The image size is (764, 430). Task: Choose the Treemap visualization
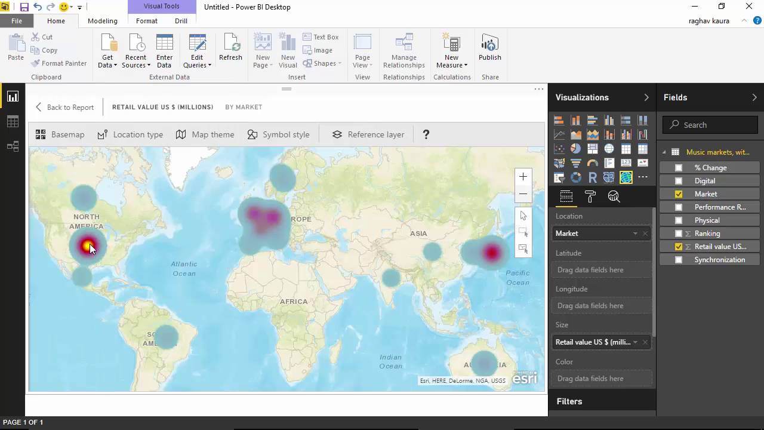pyautogui.click(x=593, y=149)
